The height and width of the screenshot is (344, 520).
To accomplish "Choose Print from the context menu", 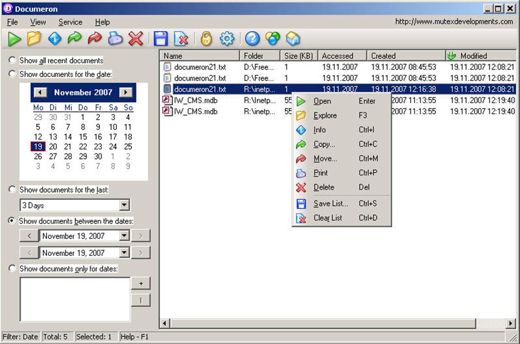I will tap(342, 173).
